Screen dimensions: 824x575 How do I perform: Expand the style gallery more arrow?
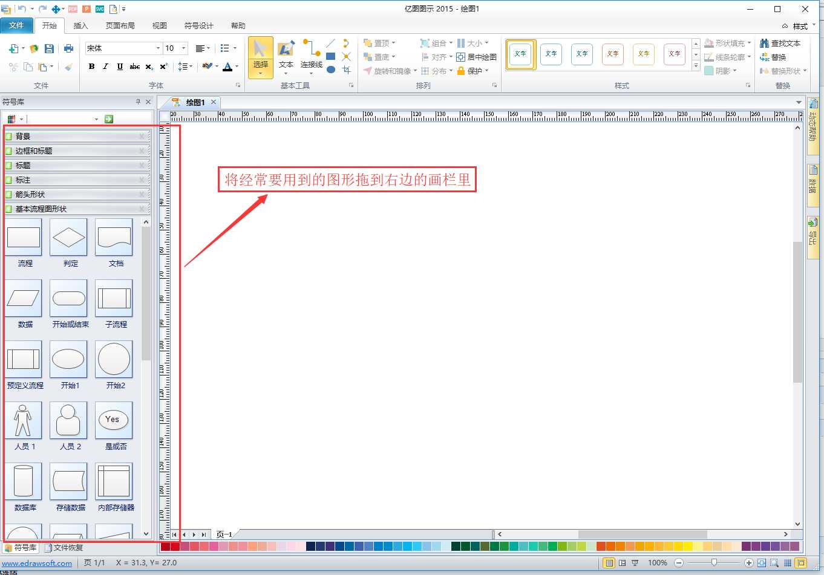click(x=696, y=65)
